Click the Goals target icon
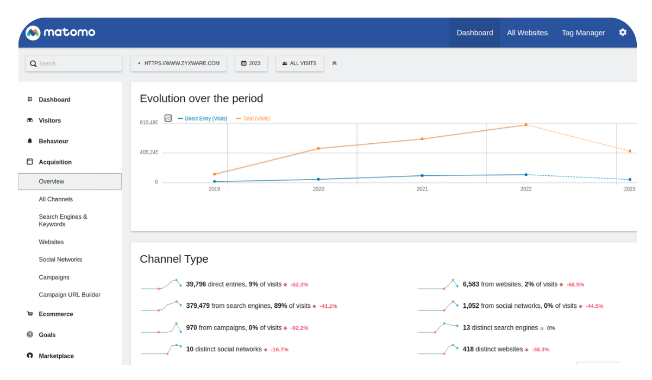Screen dimensions: 652x380 [30, 335]
